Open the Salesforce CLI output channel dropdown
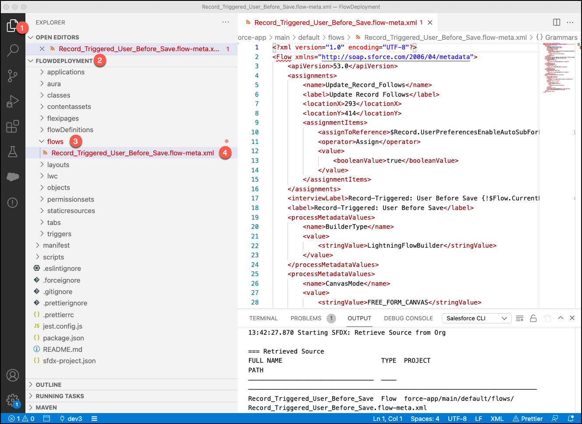This screenshot has height=424, width=582. click(476, 318)
